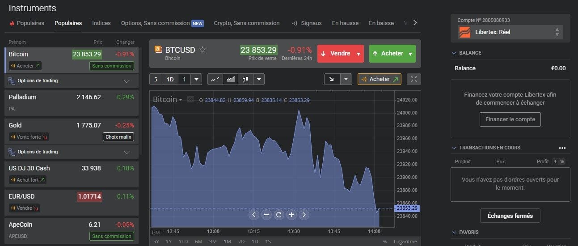
Task: Show more instrument tabs with the right chevron
Action: (x=415, y=23)
